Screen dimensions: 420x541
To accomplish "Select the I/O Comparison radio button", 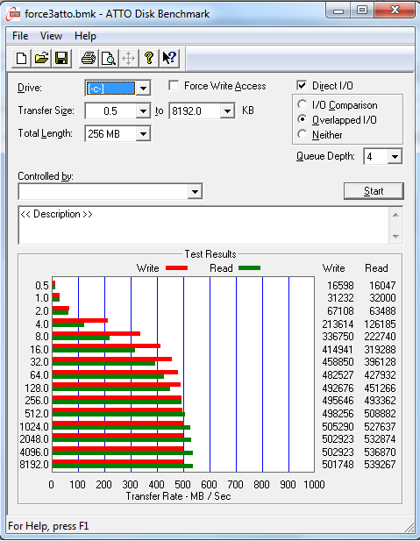I will coord(302,104).
